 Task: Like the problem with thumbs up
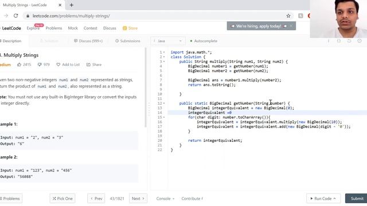click(x=24, y=65)
